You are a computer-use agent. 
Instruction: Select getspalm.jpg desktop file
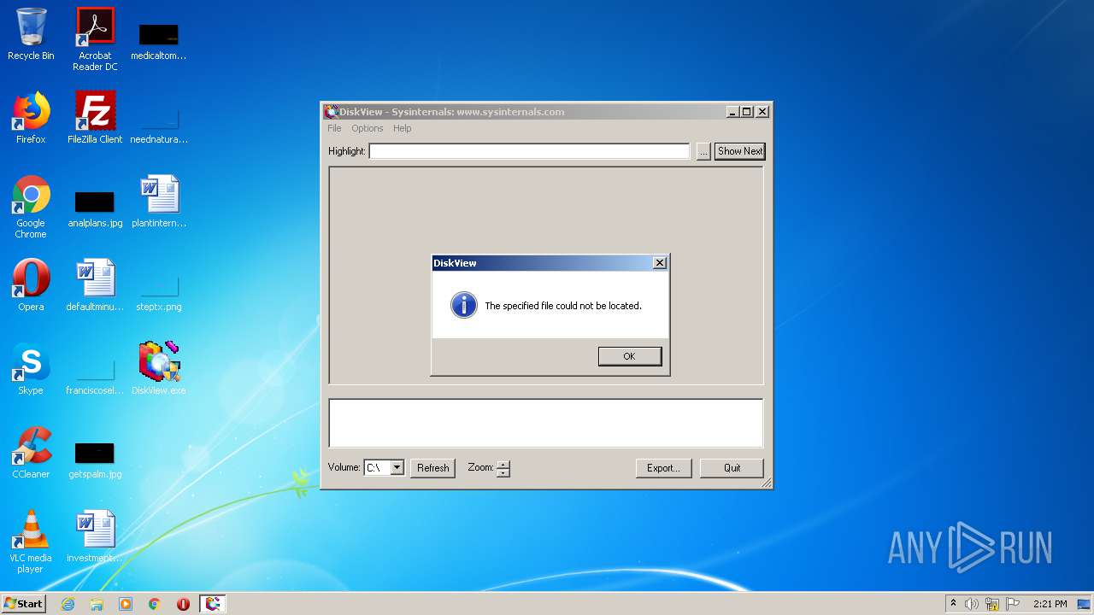tap(95, 459)
